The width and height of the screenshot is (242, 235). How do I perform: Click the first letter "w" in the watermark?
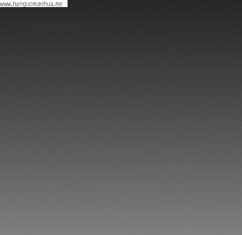[2, 4]
